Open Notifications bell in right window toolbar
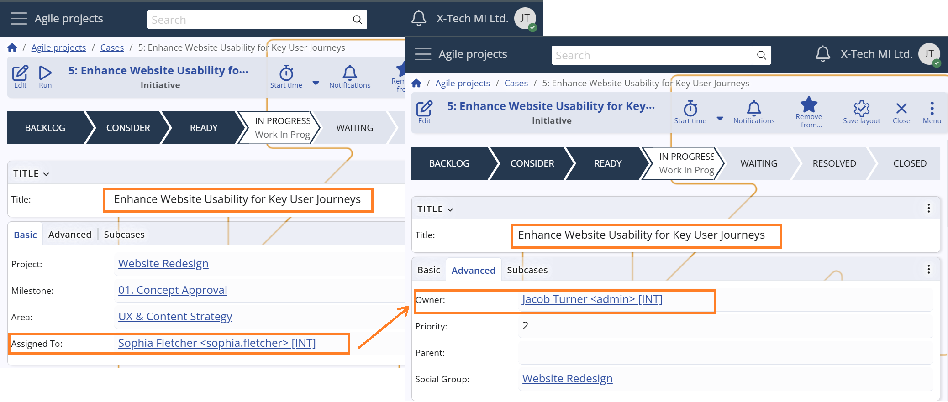This screenshot has height=402, width=948. coord(753,110)
